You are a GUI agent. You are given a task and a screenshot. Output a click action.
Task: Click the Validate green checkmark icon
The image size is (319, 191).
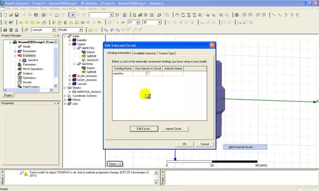point(140,15)
